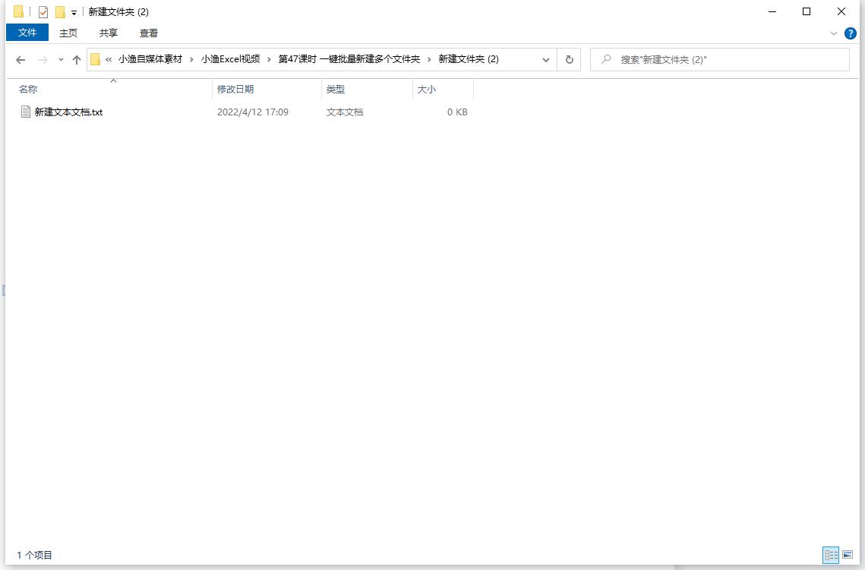Select the 共享 ribbon tab
This screenshot has height=570, width=865.
[x=108, y=33]
